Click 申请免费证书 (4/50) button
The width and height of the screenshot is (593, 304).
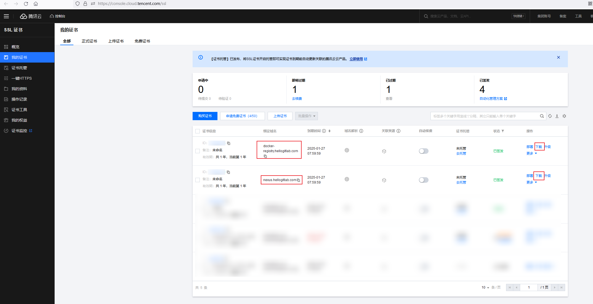point(243,116)
